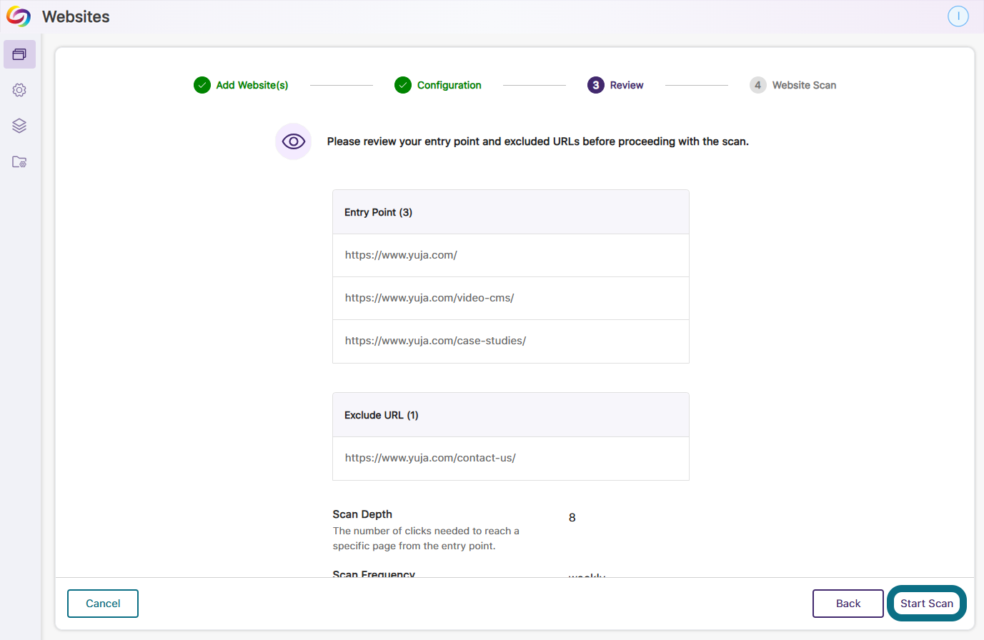Click the step 3 Review number badge
Screen dimensions: 984x640
tap(596, 85)
